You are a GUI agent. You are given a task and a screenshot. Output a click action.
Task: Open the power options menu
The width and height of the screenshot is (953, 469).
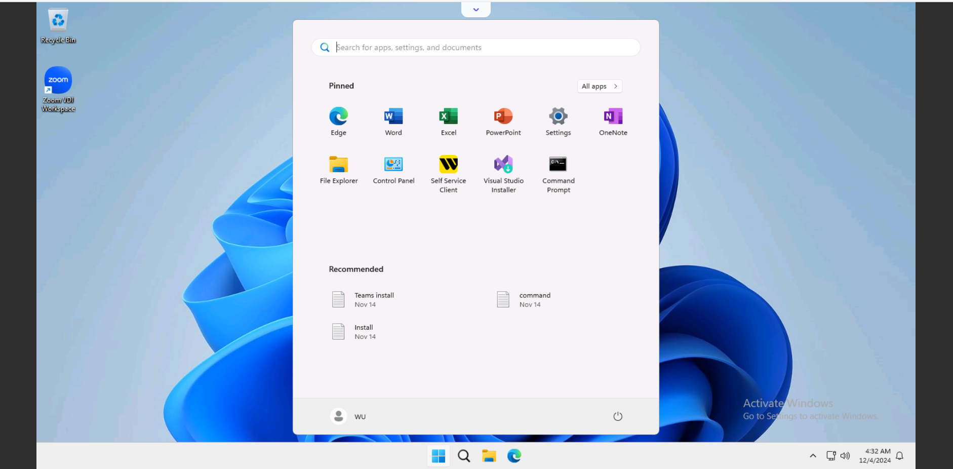coord(617,416)
